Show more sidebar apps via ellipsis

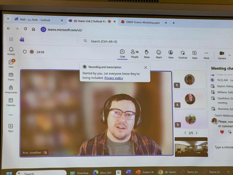click(x=11, y=115)
